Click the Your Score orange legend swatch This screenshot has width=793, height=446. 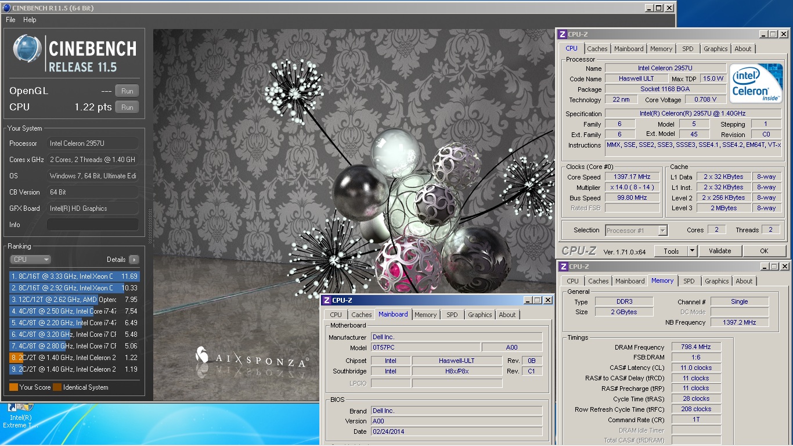pos(13,387)
